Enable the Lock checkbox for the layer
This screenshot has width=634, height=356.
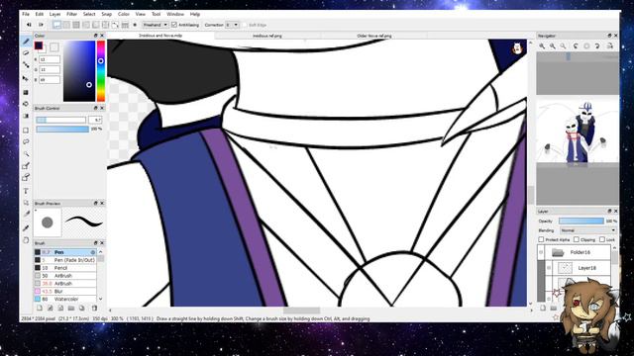coord(602,239)
